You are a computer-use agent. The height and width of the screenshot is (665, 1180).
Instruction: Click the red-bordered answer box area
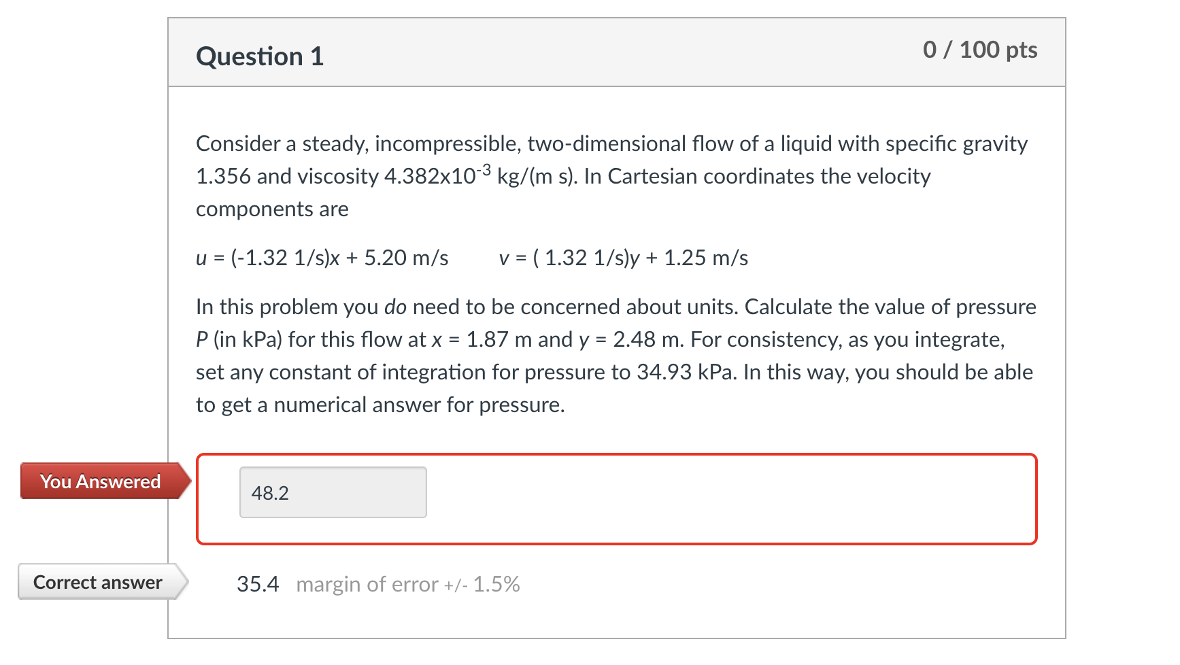click(x=616, y=499)
